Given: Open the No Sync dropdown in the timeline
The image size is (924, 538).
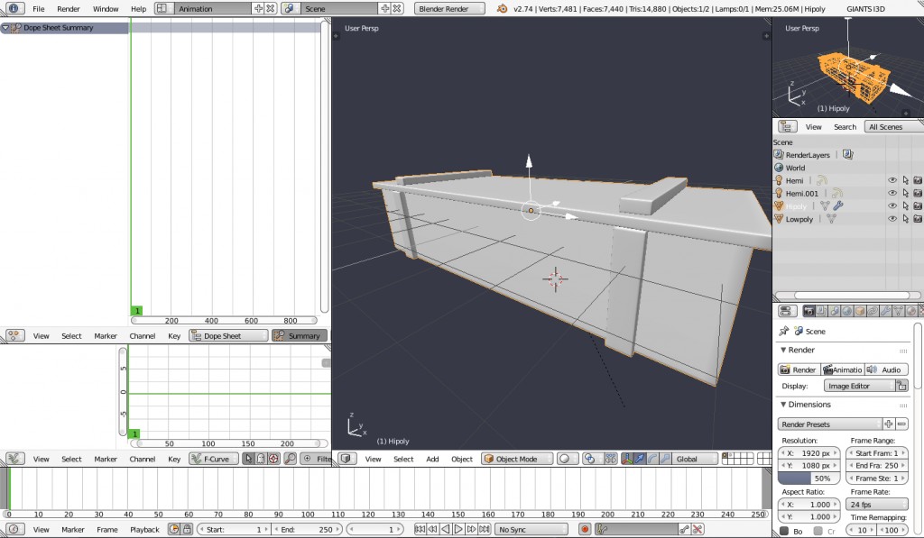Looking at the screenshot, I should (x=531, y=529).
